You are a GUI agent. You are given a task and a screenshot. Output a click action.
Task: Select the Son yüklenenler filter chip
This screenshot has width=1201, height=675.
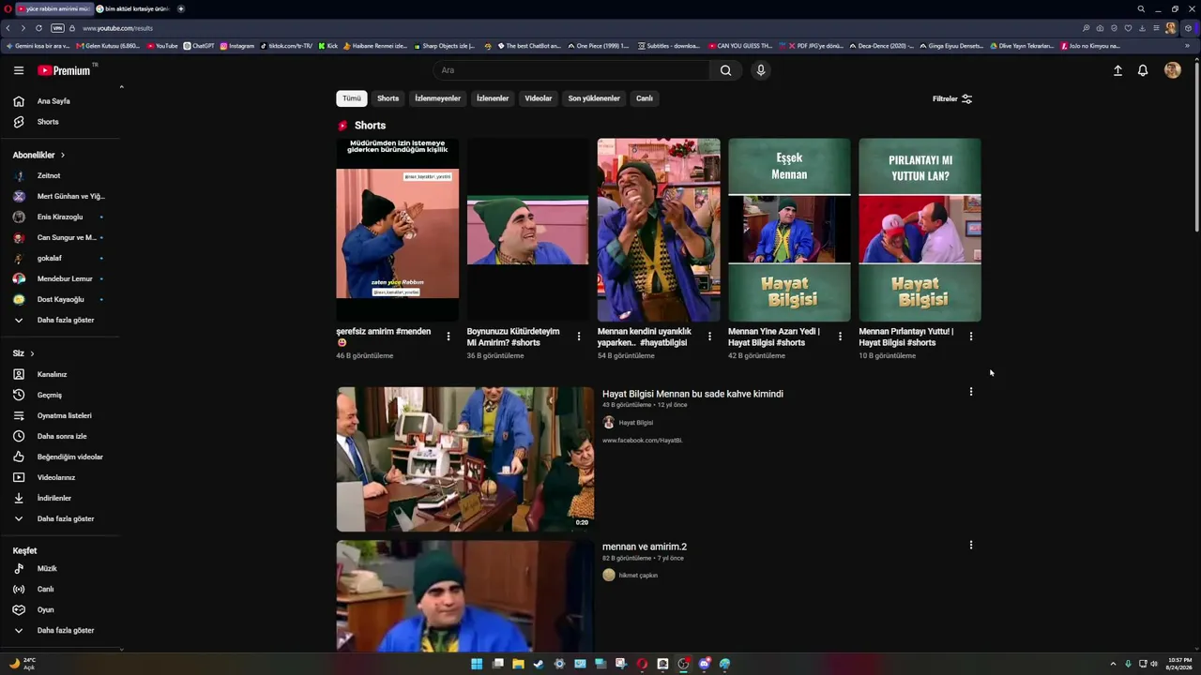point(594,98)
